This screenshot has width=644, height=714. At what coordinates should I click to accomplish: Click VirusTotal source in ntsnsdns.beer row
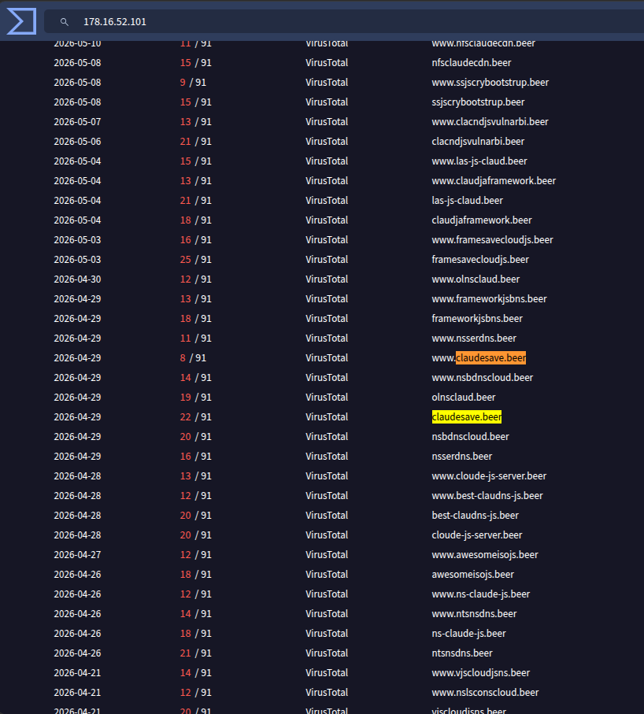[327, 653]
